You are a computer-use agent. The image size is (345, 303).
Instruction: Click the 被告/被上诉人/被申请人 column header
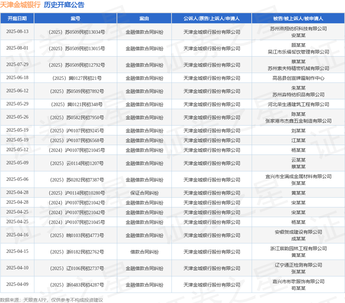(x=298, y=19)
